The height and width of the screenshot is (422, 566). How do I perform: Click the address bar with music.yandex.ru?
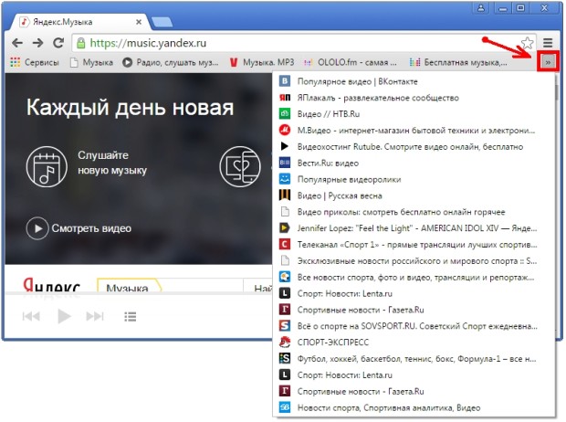click(303, 43)
